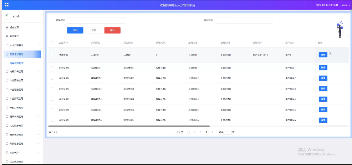This screenshot has height=165, width=352.
Task: Go to previous page with left arrow
Action: pos(194,132)
